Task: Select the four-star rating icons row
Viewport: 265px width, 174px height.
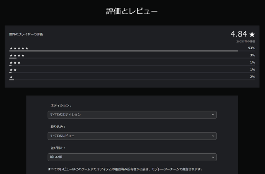Action: pyautogui.click(x=17, y=56)
